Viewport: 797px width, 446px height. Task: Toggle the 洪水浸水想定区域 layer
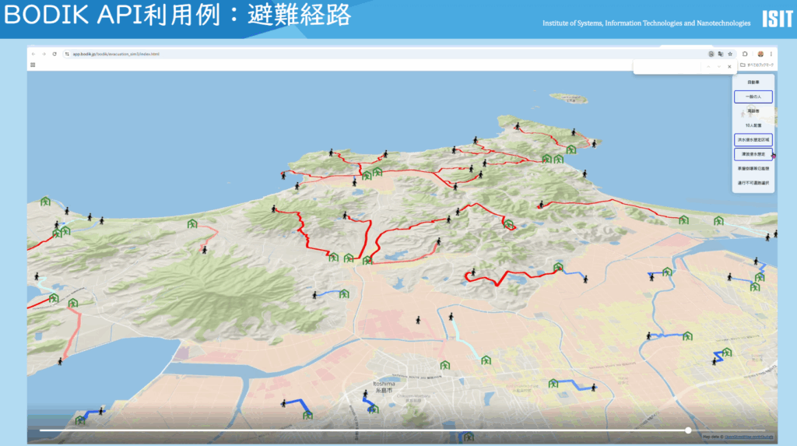pos(753,140)
